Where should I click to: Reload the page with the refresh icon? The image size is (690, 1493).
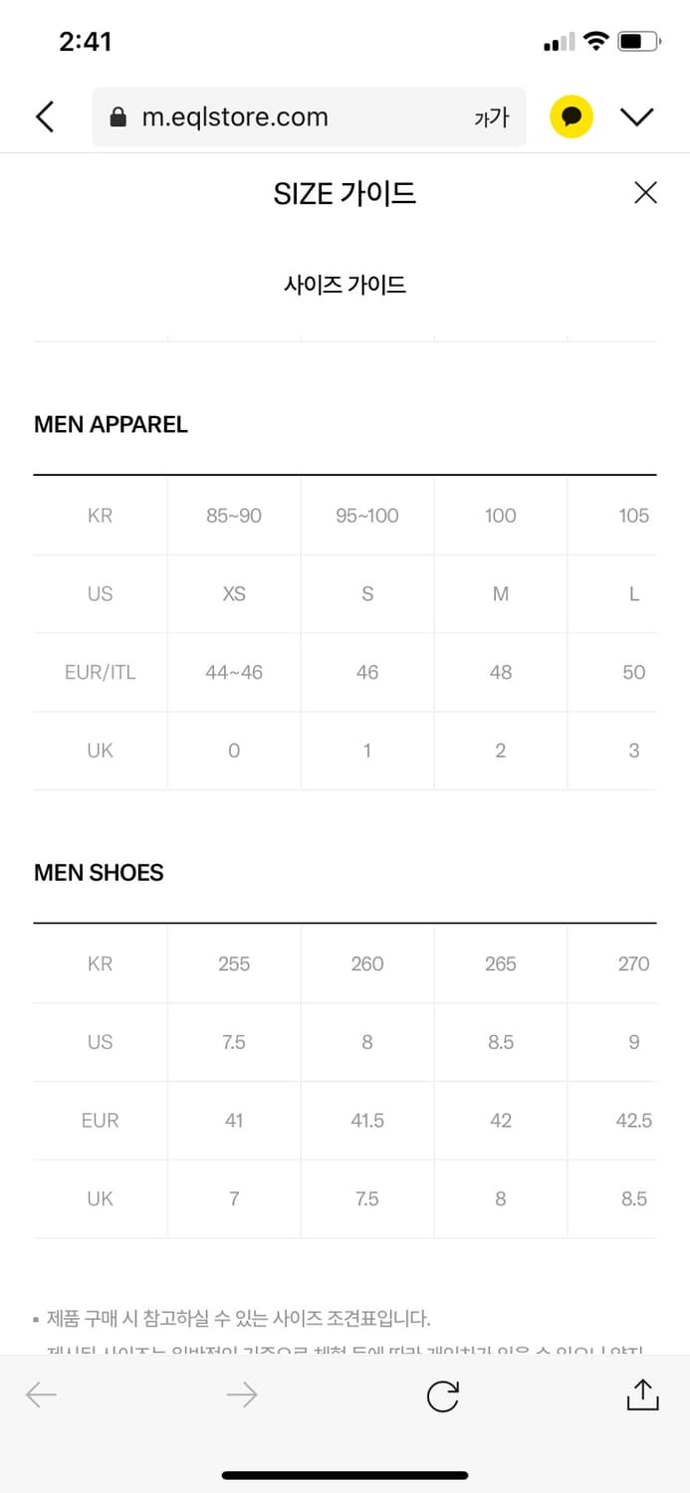click(442, 1395)
